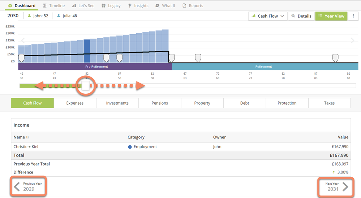The width and height of the screenshot is (361, 198).
Task: Click the Category column header
Action: coord(136,137)
